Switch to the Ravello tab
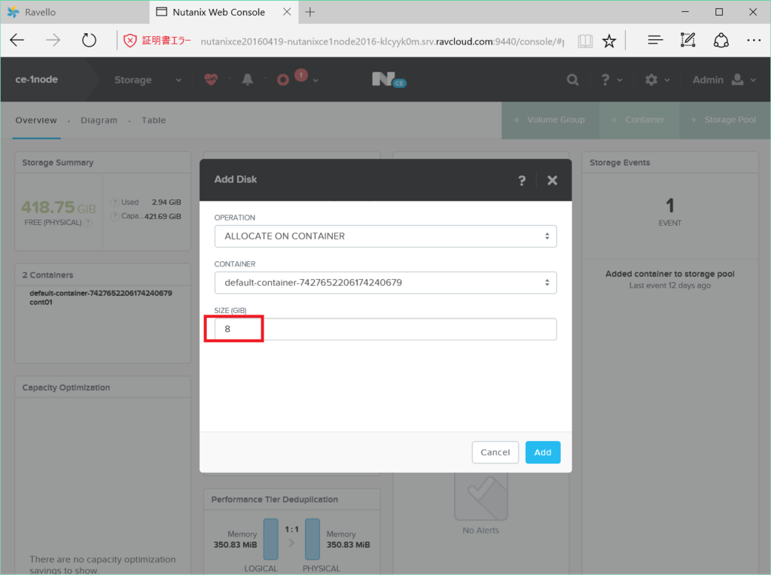 (75, 12)
